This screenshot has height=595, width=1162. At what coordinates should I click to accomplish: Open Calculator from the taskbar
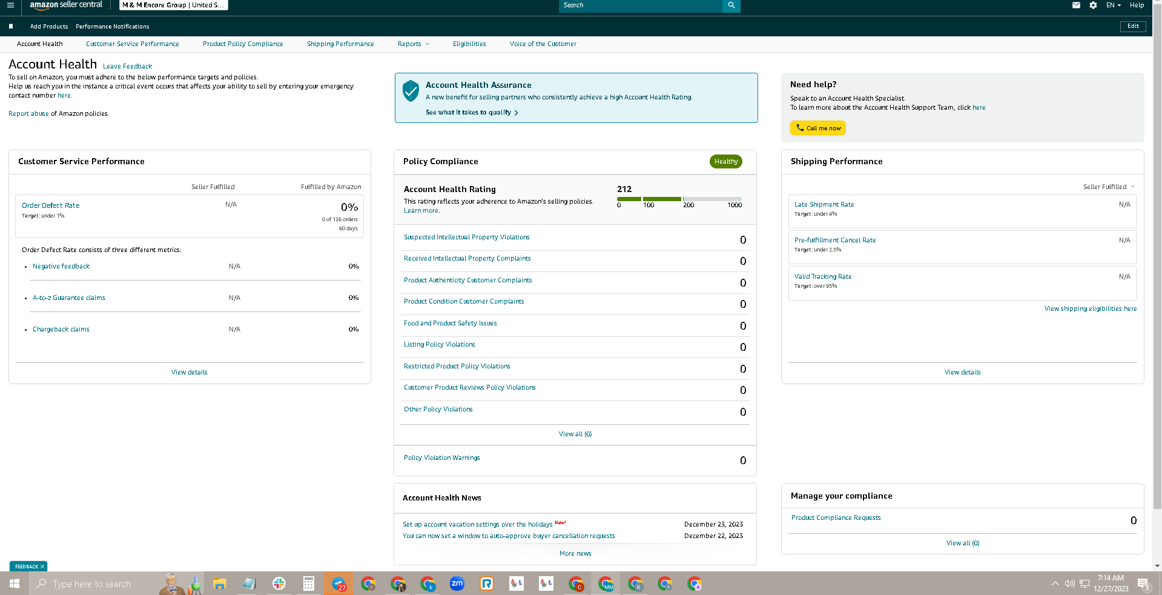click(309, 583)
